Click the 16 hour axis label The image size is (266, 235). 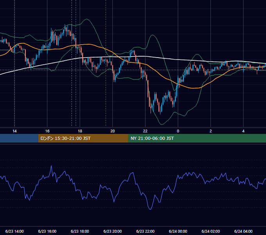[47, 131]
